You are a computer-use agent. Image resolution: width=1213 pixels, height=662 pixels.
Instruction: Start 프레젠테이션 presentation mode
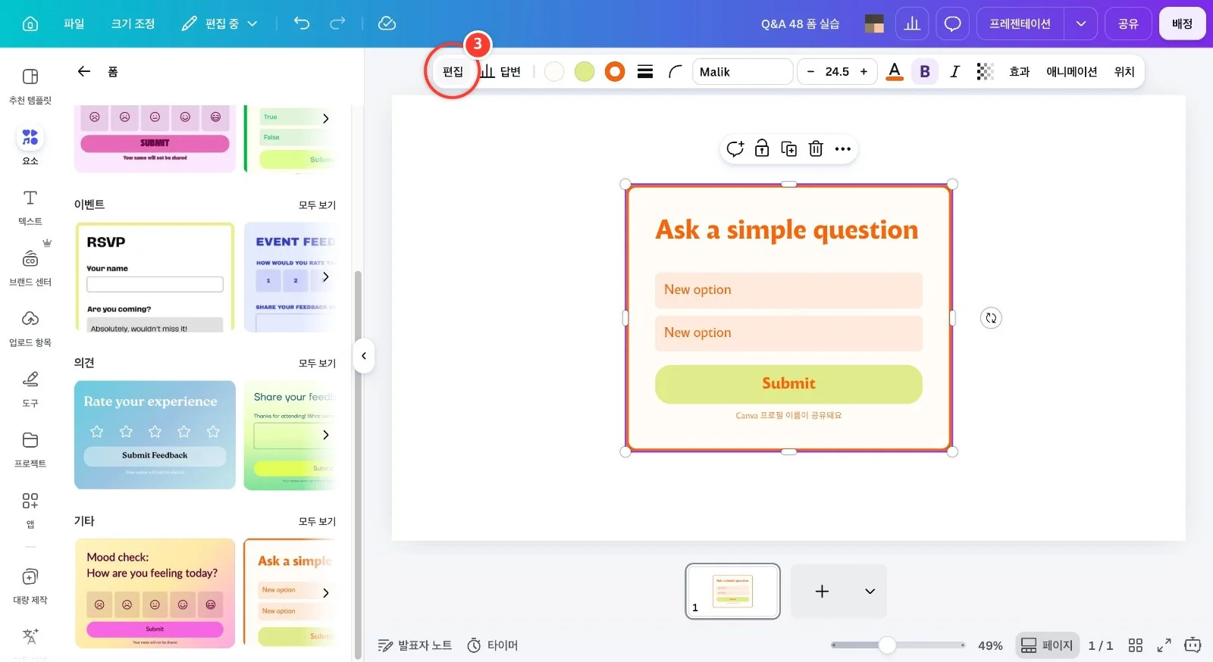tap(1020, 23)
